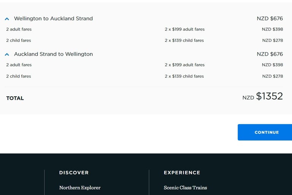
Task: Click the Wellington to Auckland Strand heading
Action: (54, 19)
